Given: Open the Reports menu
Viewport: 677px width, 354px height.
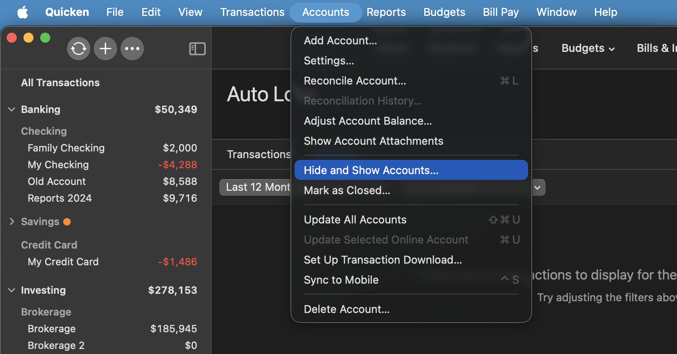Looking at the screenshot, I should tap(386, 12).
